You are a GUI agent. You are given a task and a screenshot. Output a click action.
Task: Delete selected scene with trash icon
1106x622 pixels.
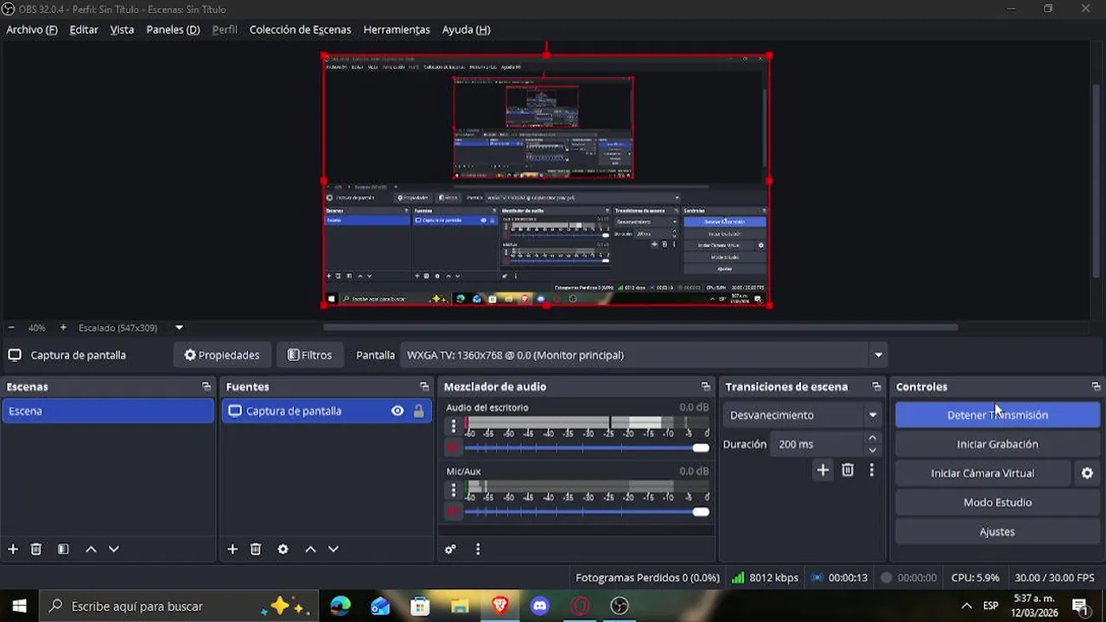coord(36,549)
